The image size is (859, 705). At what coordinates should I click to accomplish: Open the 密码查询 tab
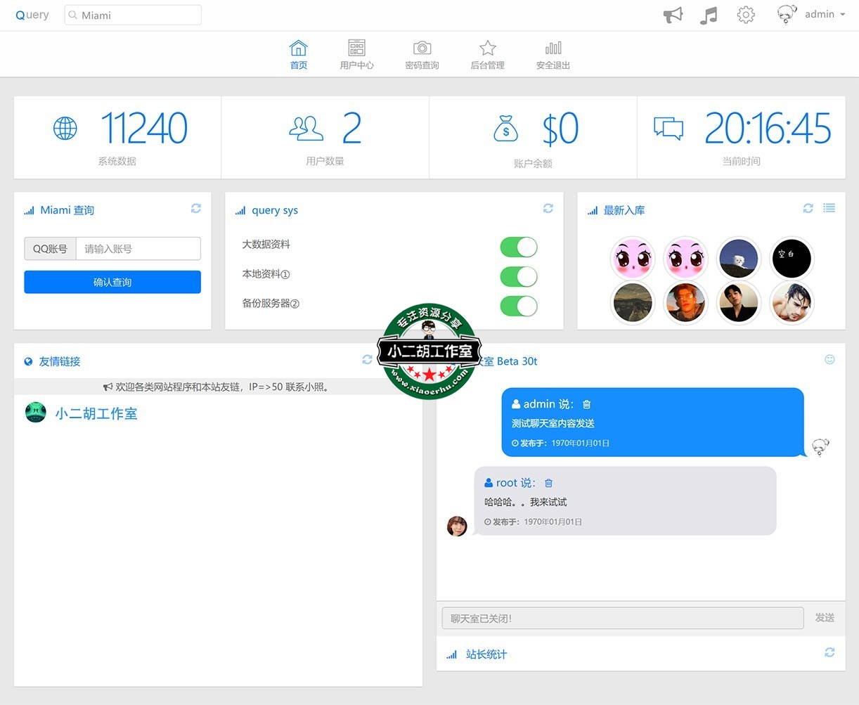[422, 55]
